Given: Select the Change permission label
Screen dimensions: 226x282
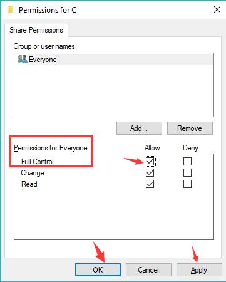Looking at the screenshot, I should (33, 173).
